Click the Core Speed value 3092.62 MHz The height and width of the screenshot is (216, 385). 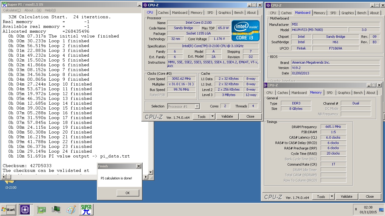click(x=182, y=79)
